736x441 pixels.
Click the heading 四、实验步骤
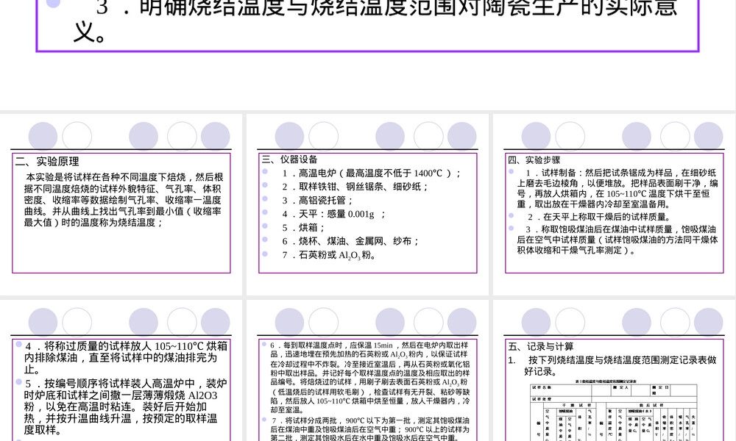(534, 159)
